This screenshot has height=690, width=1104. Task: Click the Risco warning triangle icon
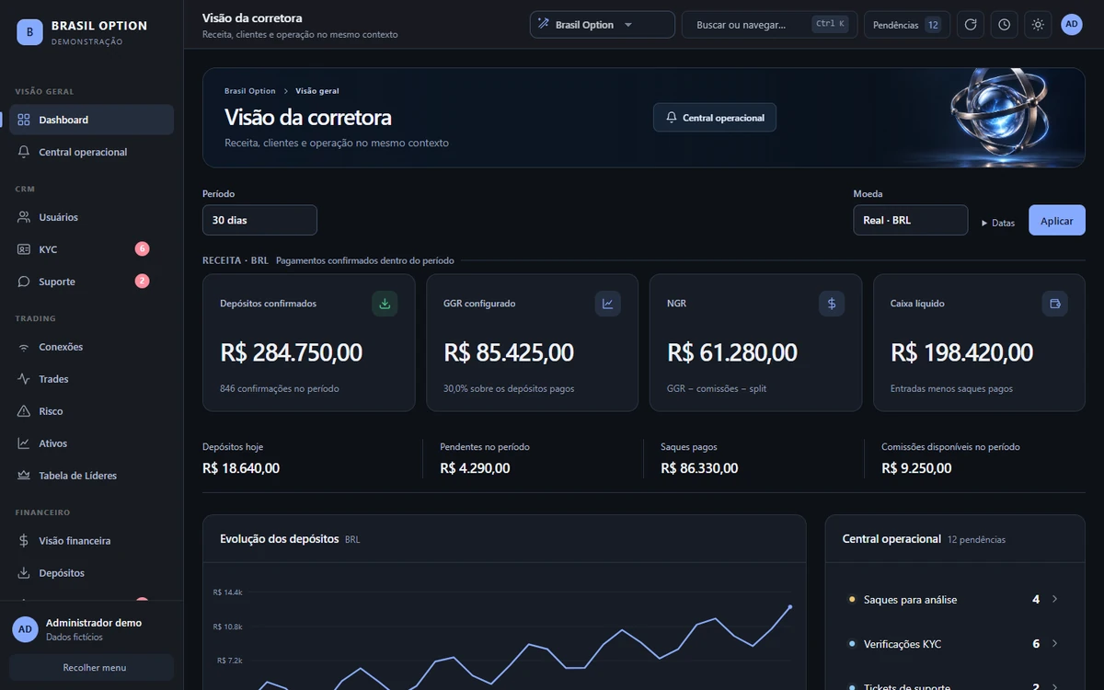pos(24,411)
